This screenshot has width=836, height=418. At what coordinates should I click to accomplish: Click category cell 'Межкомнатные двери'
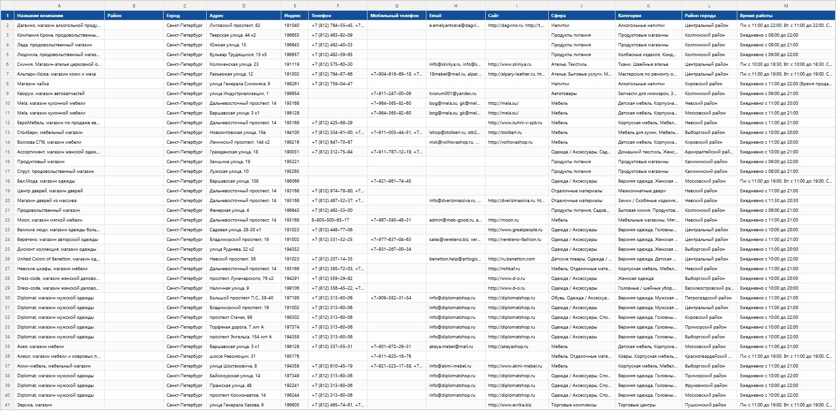648,191
